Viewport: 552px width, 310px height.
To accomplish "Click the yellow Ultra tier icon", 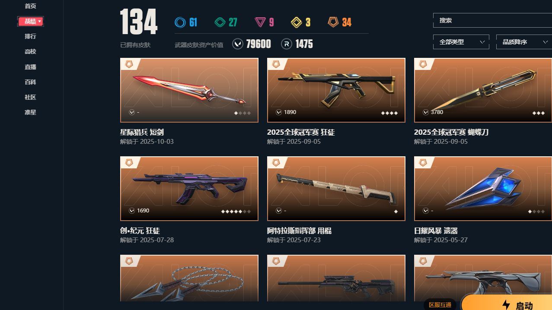I will tap(297, 22).
